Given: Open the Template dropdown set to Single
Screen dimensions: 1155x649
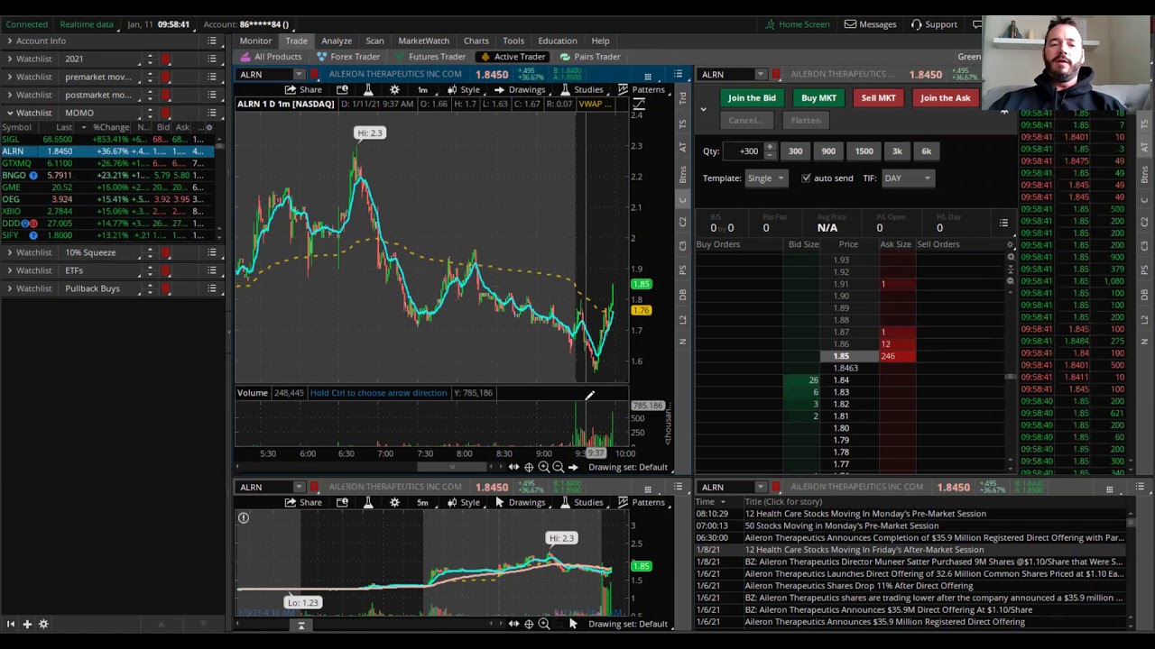Looking at the screenshot, I should coord(765,178).
